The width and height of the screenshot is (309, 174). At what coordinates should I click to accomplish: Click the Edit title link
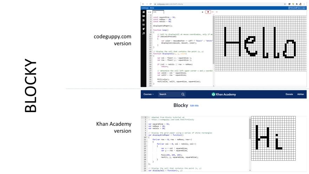pyautogui.click(x=194, y=106)
